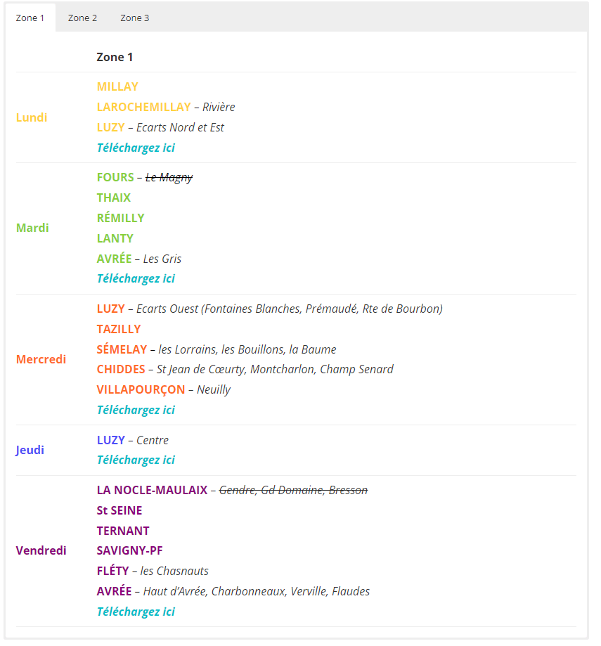Click Téléchargez ici under LUZY – Centre
This screenshot has height=646, width=601.
pos(136,460)
